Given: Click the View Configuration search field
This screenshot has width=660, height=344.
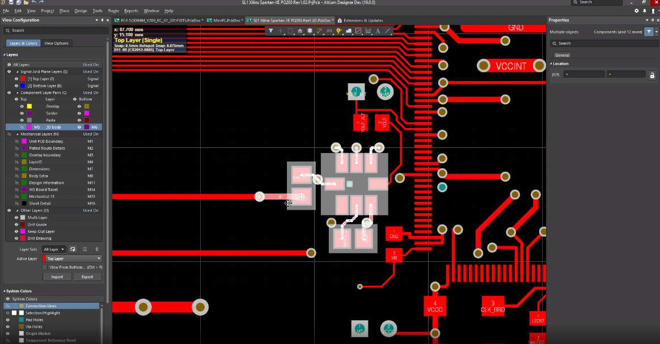Looking at the screenshot, I should [56, 31].
